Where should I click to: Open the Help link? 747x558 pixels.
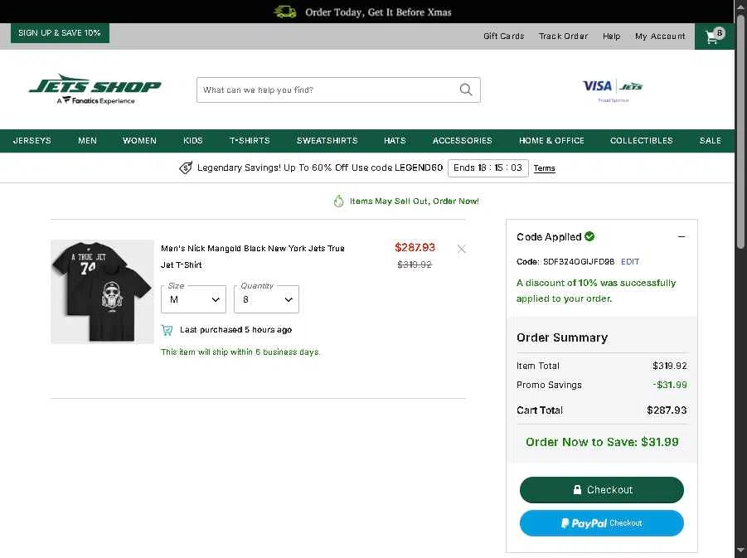611,36
